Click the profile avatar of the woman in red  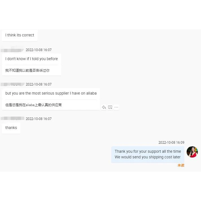coord(192,152)
